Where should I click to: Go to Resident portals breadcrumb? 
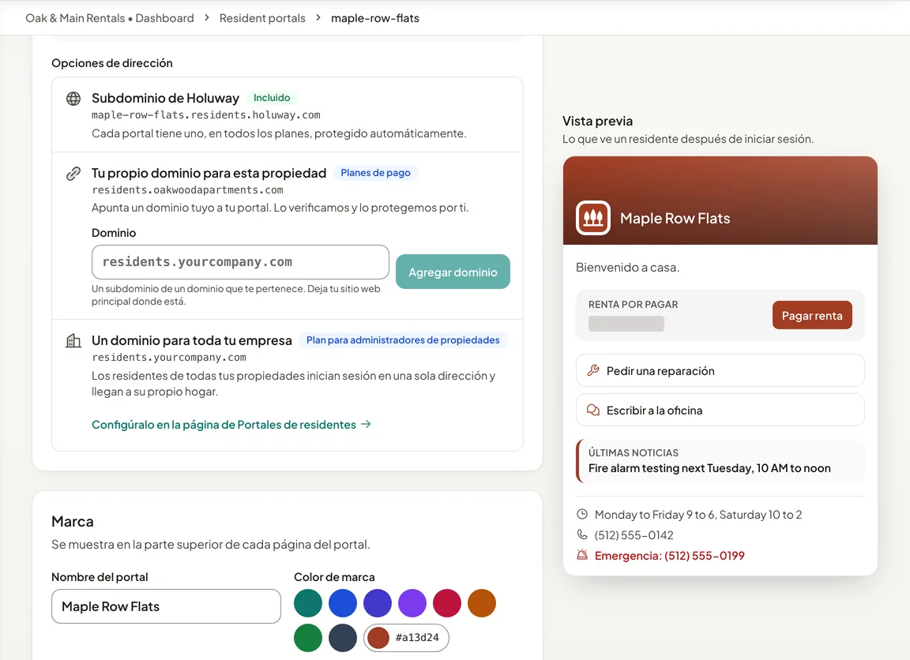click(x=262, y=18)
